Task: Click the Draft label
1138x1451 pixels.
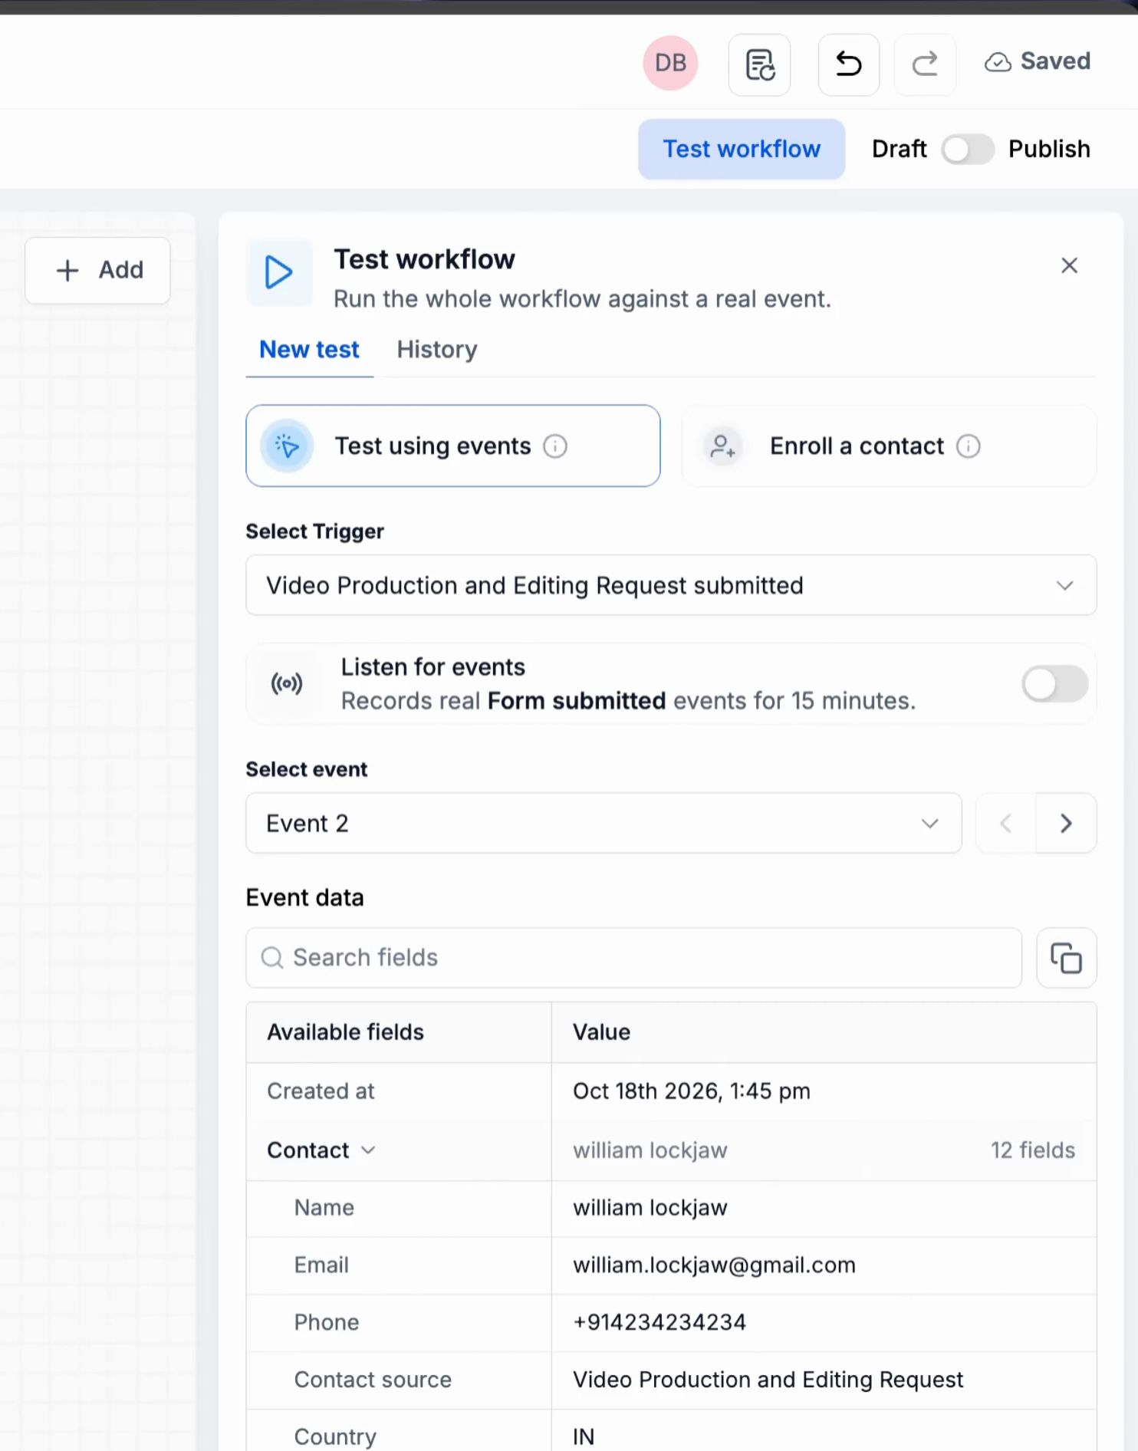Action: [899, 149]
